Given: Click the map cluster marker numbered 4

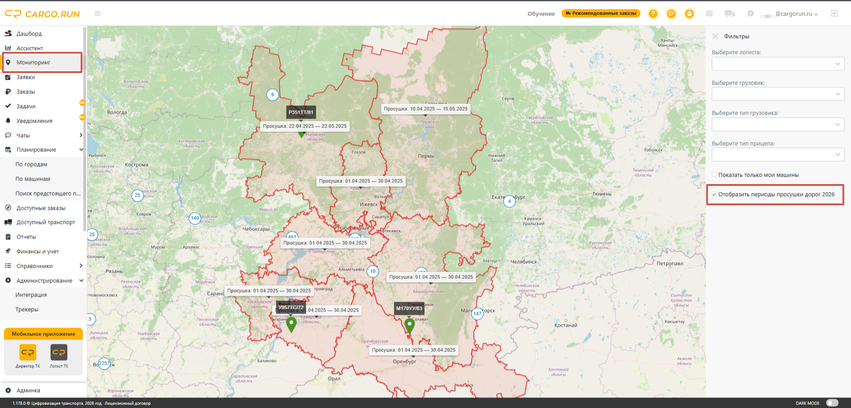Looking at the screenshot, I should click(509, 201).
